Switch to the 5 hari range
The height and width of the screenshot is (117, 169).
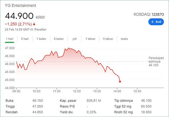[x=25, y=39]
